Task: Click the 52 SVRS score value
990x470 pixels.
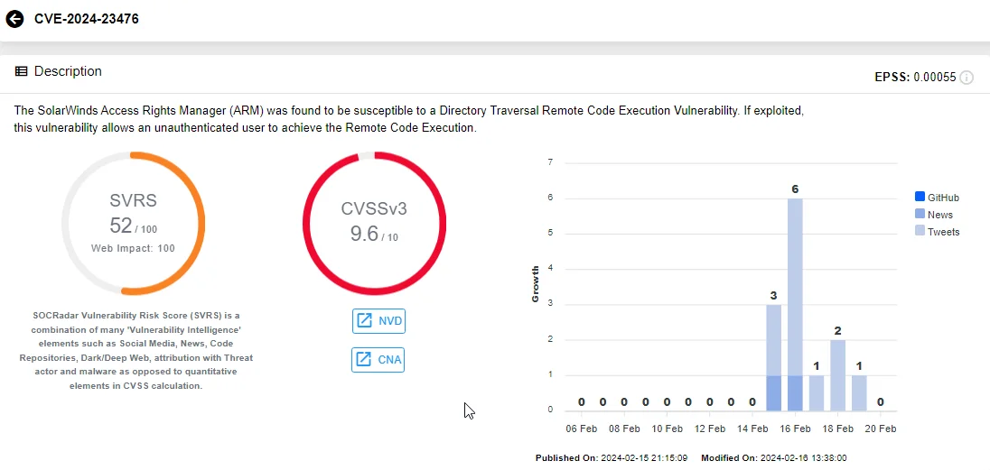Action: point(121,226)
